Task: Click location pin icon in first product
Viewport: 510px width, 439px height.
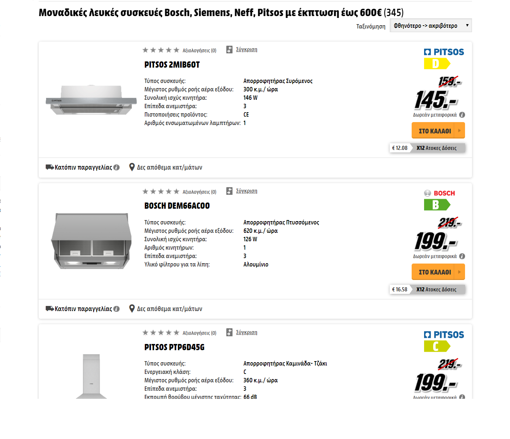Action: coord(132,167)
